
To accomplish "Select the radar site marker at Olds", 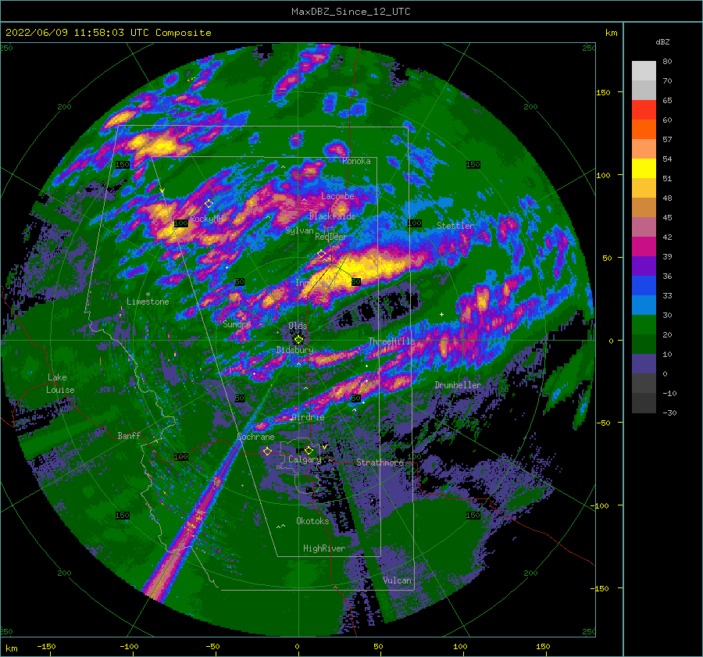I will [298, 340].
